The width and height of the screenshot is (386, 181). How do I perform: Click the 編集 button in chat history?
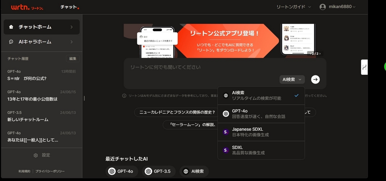73,59
